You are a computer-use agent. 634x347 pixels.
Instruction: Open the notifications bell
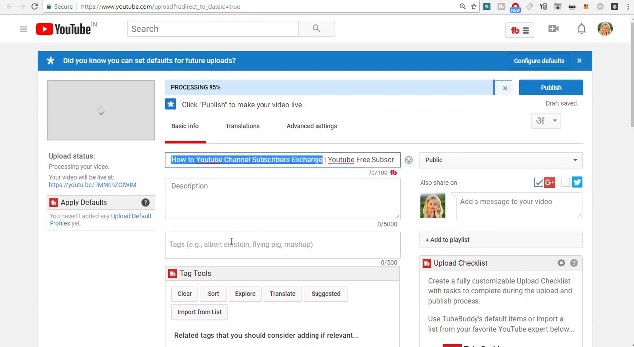click(581, 29)
